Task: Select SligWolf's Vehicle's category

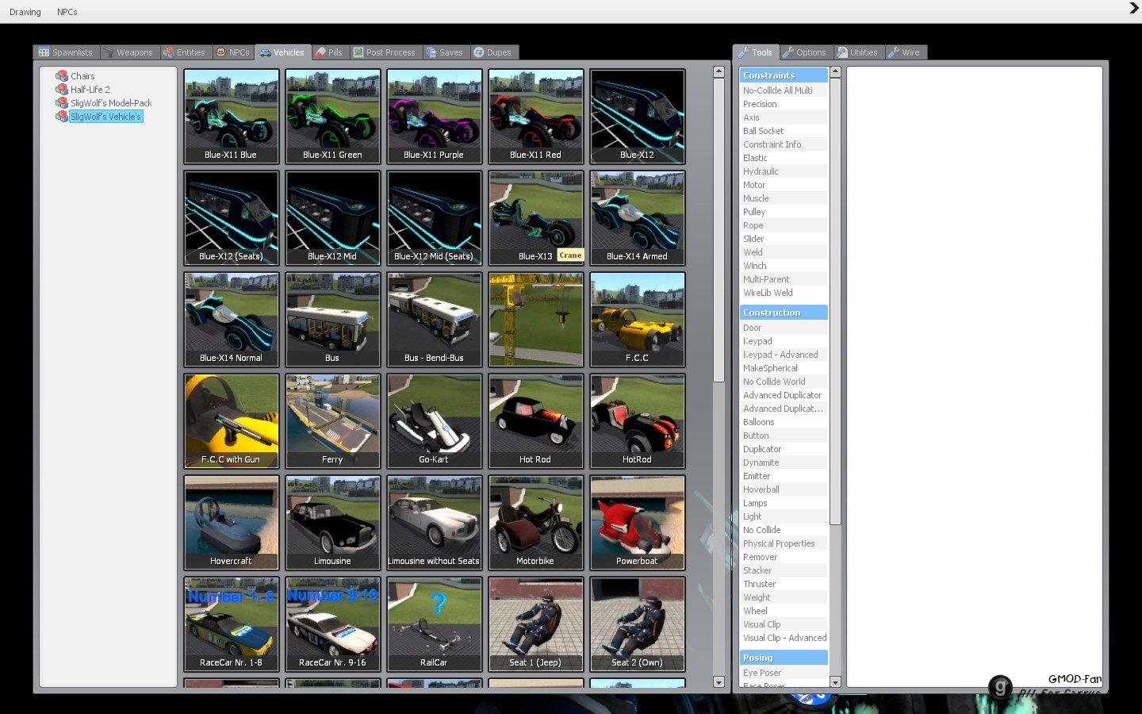Action: 105,117
